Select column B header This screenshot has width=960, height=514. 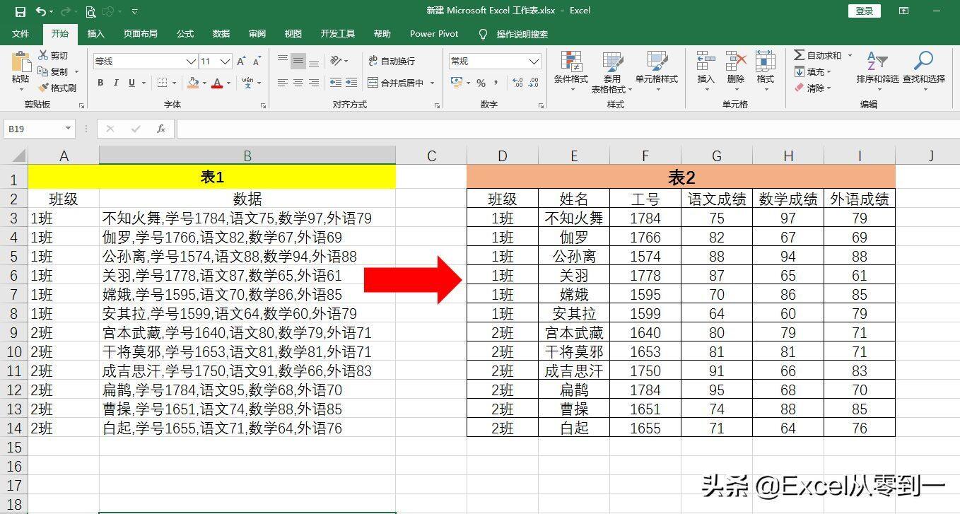pyautogui.click(x=247, y=156)
